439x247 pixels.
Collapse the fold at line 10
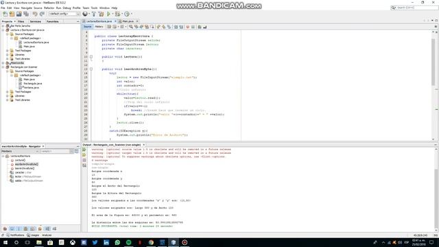91,56
